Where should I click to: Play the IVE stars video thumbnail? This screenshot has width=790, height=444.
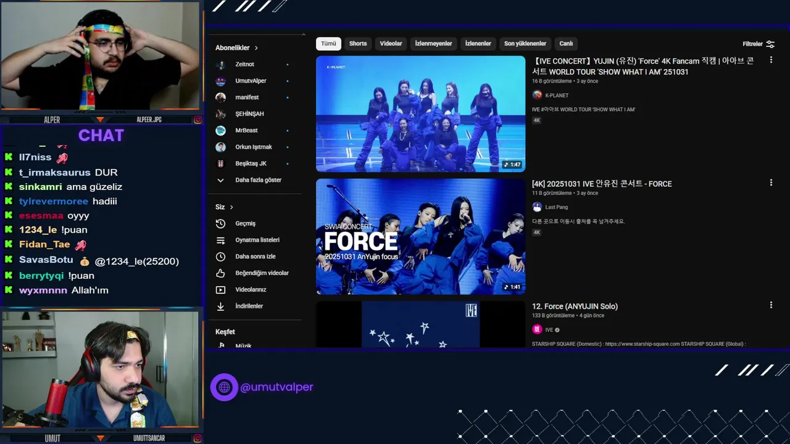click(420, 324)
